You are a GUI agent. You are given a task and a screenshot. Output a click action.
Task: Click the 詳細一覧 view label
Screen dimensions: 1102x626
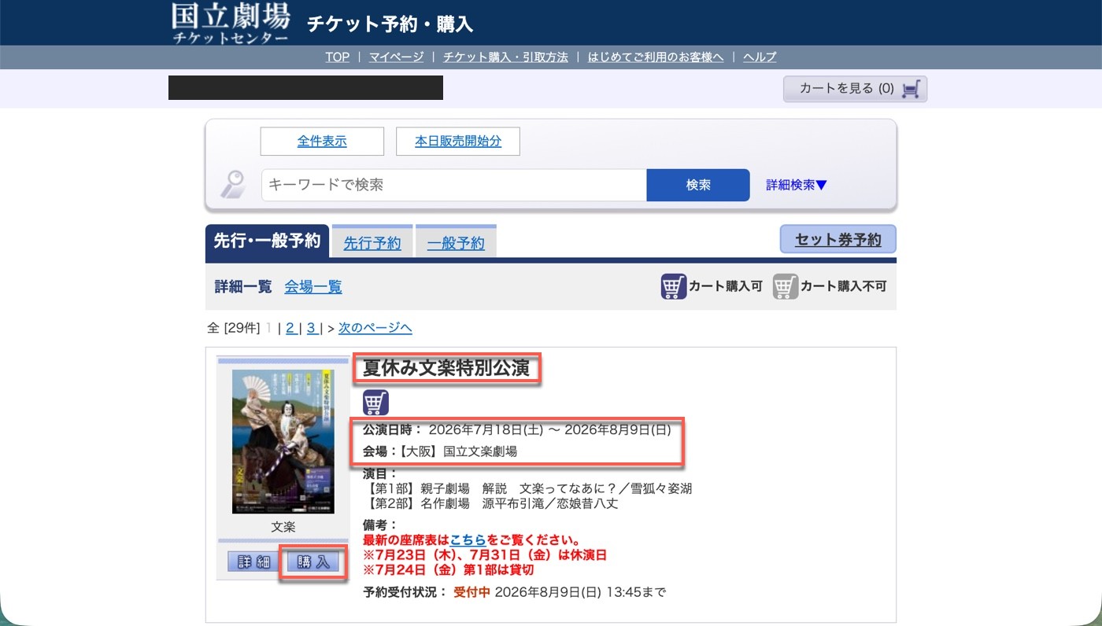[243, 286]
